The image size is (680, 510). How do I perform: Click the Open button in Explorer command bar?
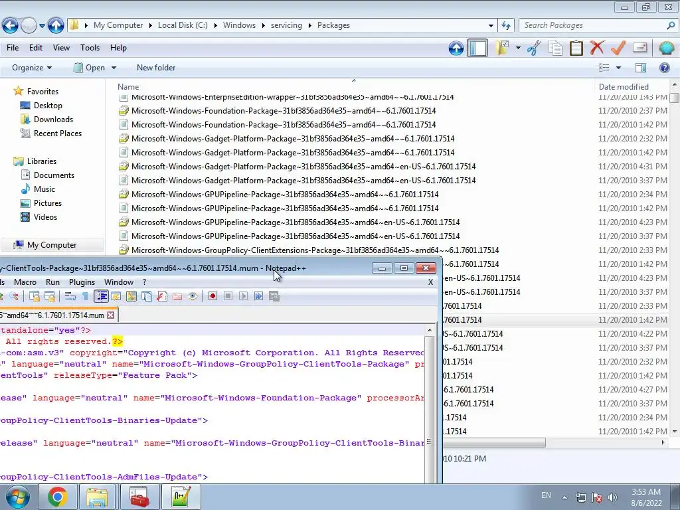90,68
